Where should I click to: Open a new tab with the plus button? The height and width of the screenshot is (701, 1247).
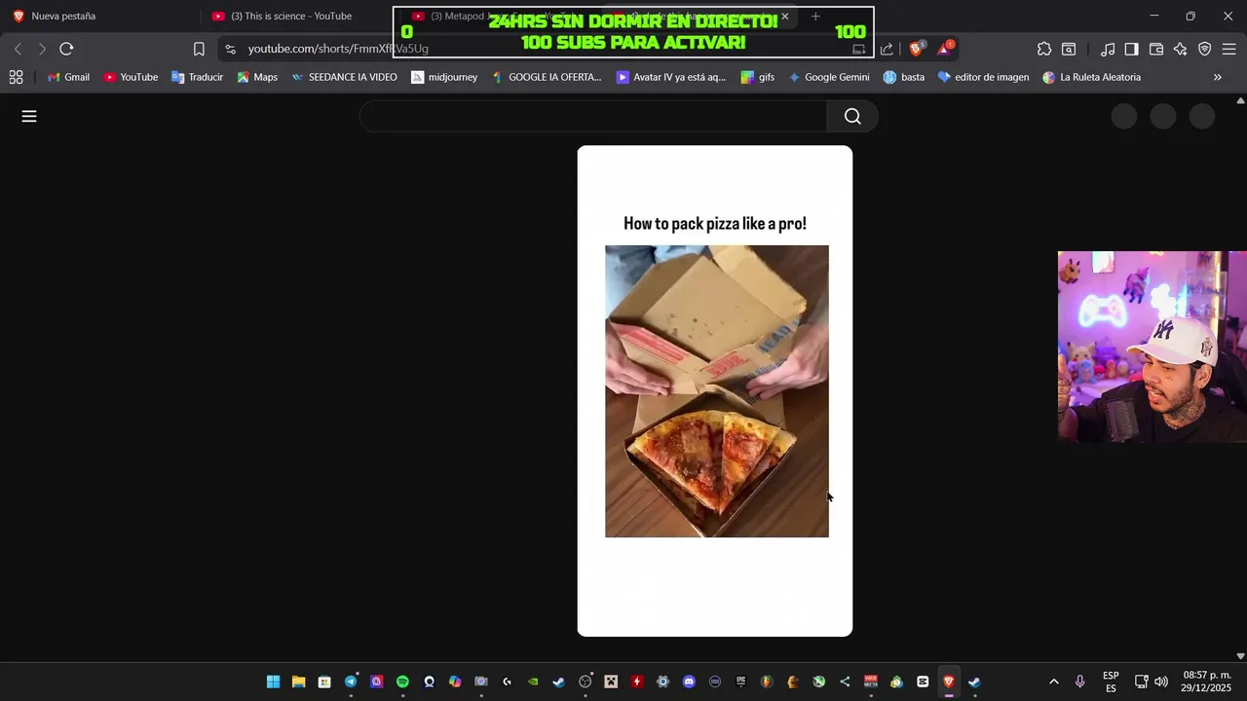[x=815, y=16]
